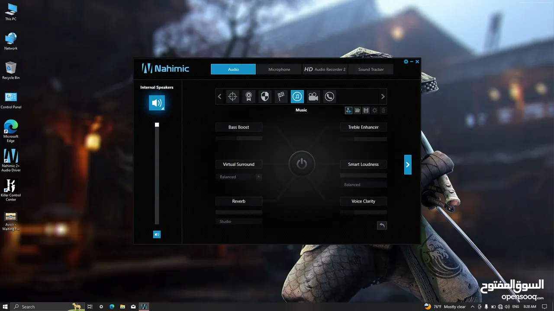Open File Explorer from the taskbar
This screenshot has width=554, height=311.
pyautogui.click(x=122, y=307)
